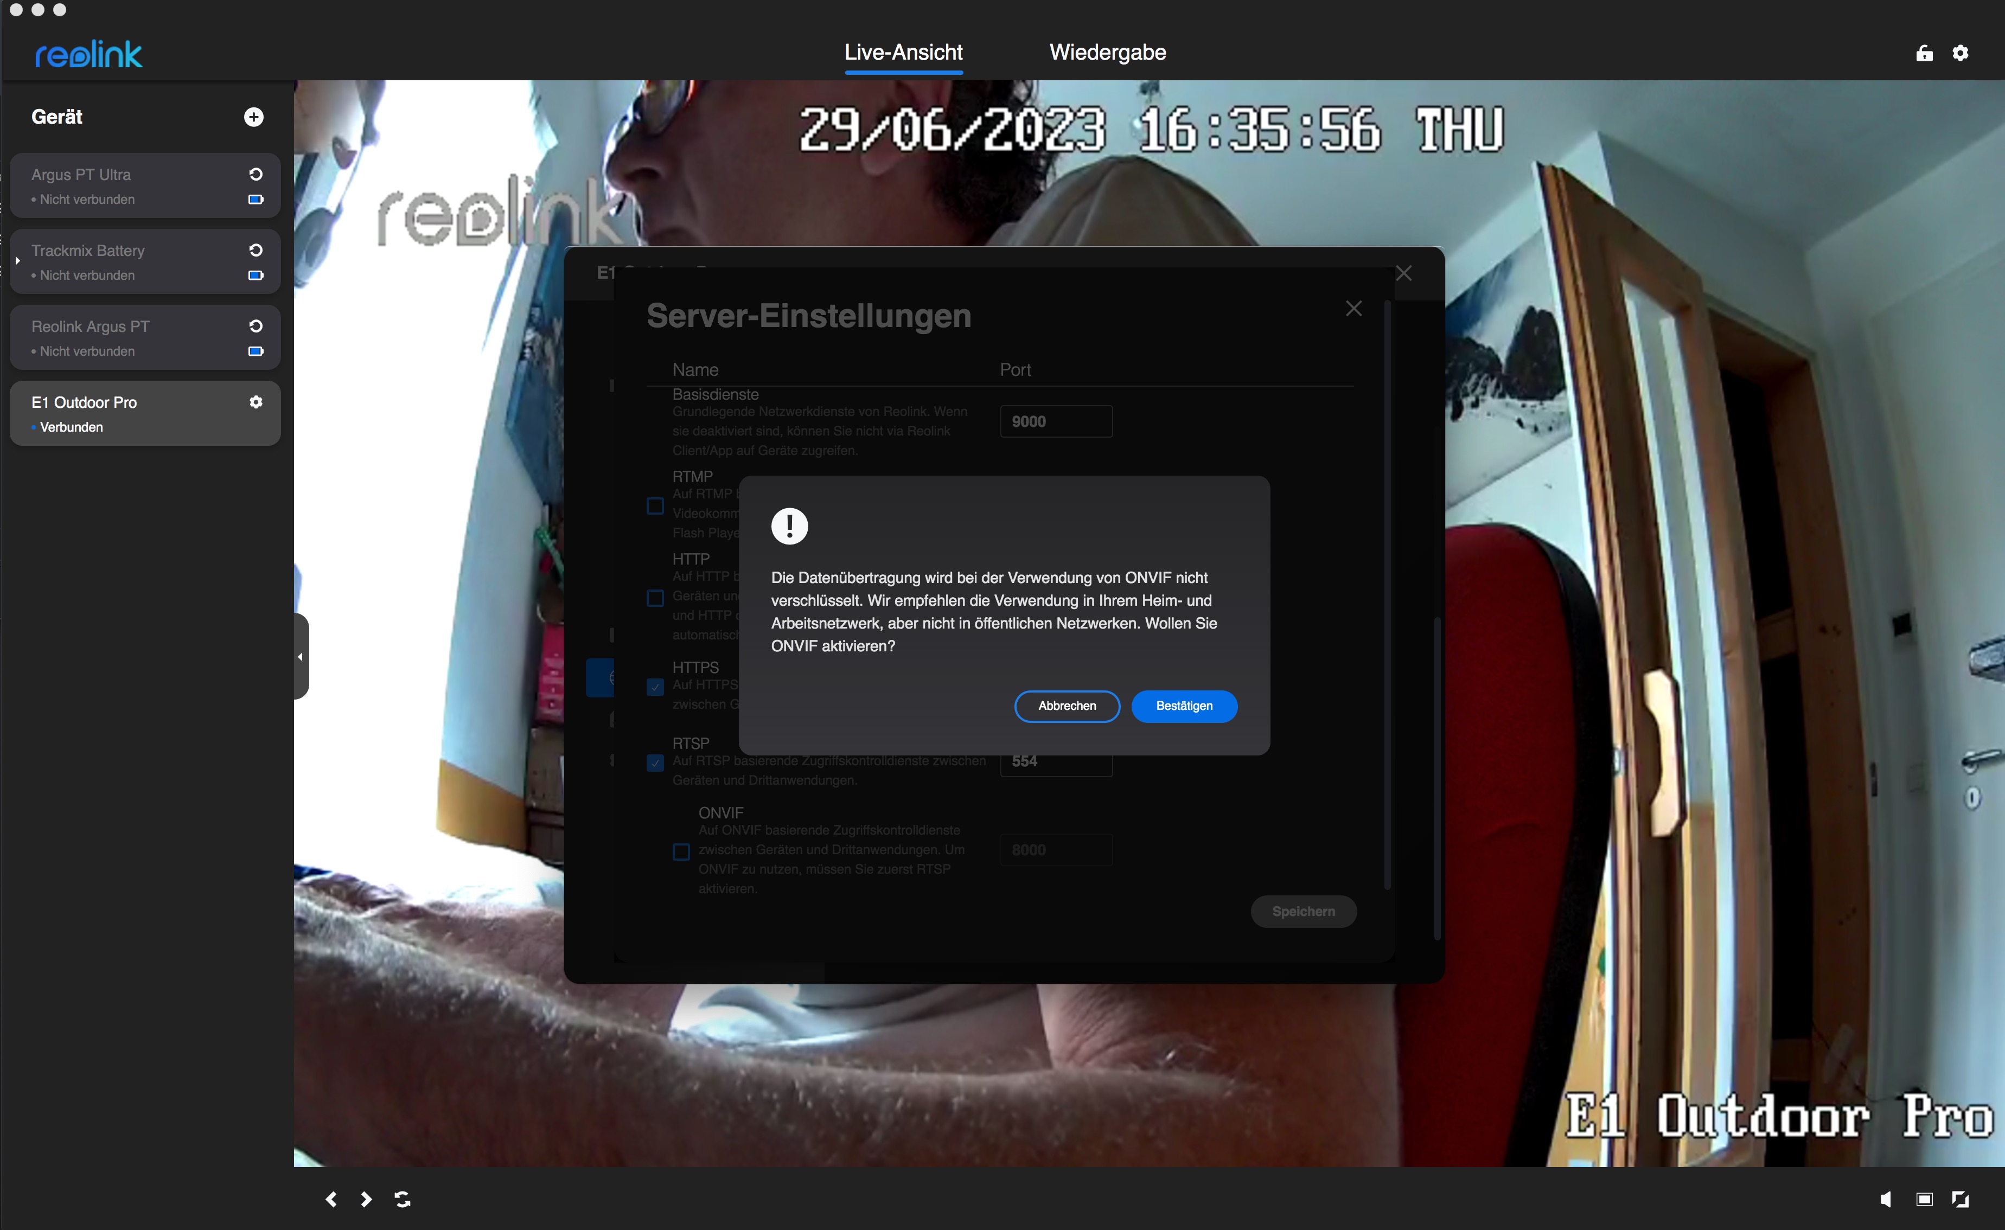Click the auto-cycle screens refresh icon

coord(402,1199)
